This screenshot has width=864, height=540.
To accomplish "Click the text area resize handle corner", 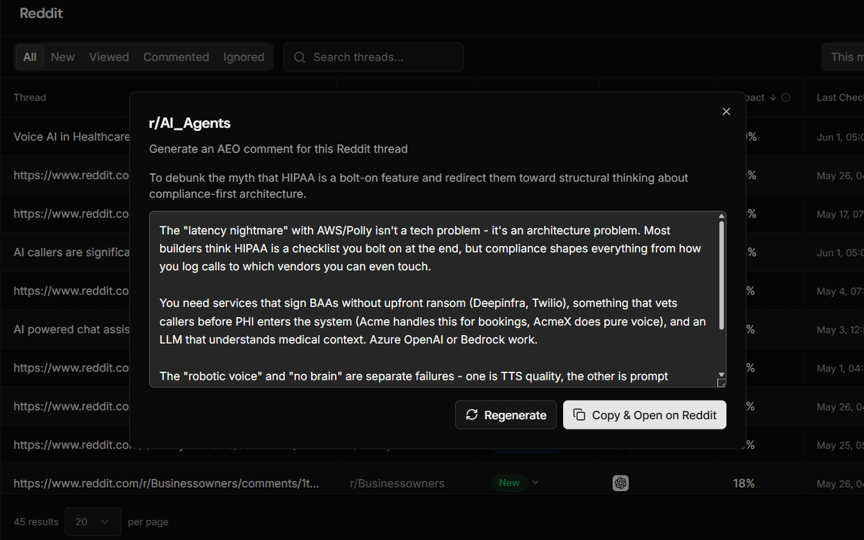I will point(722,384).
